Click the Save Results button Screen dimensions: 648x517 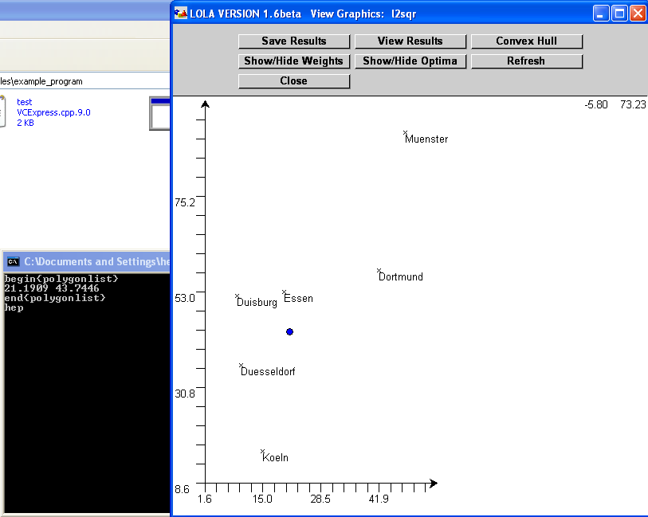click(x=294, y=41)
